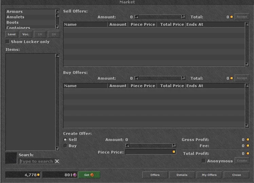Decrease Sell Offers amount with left arrow

(x=137, y=17)
